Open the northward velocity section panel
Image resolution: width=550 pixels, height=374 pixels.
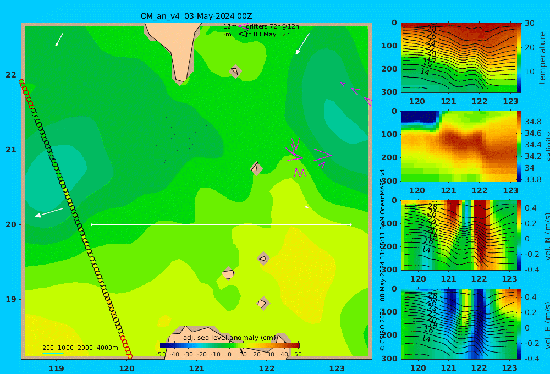pos(459,235)
